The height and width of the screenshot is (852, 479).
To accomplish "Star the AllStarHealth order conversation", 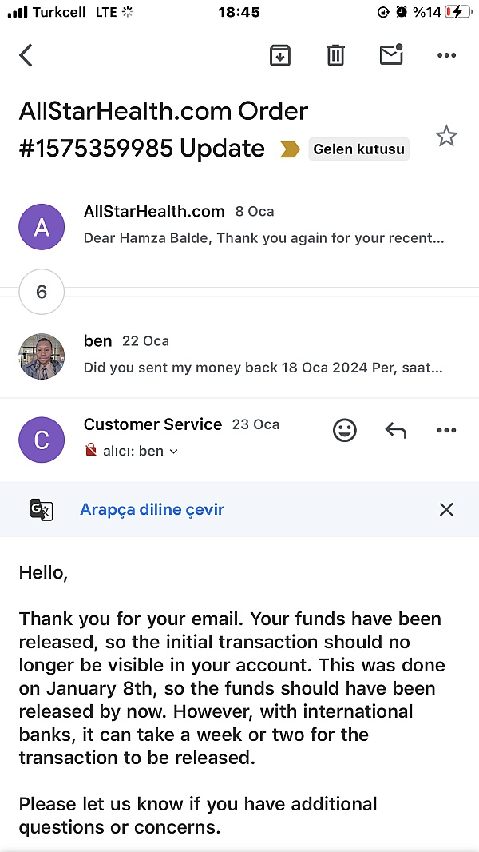I will point(446,137).
